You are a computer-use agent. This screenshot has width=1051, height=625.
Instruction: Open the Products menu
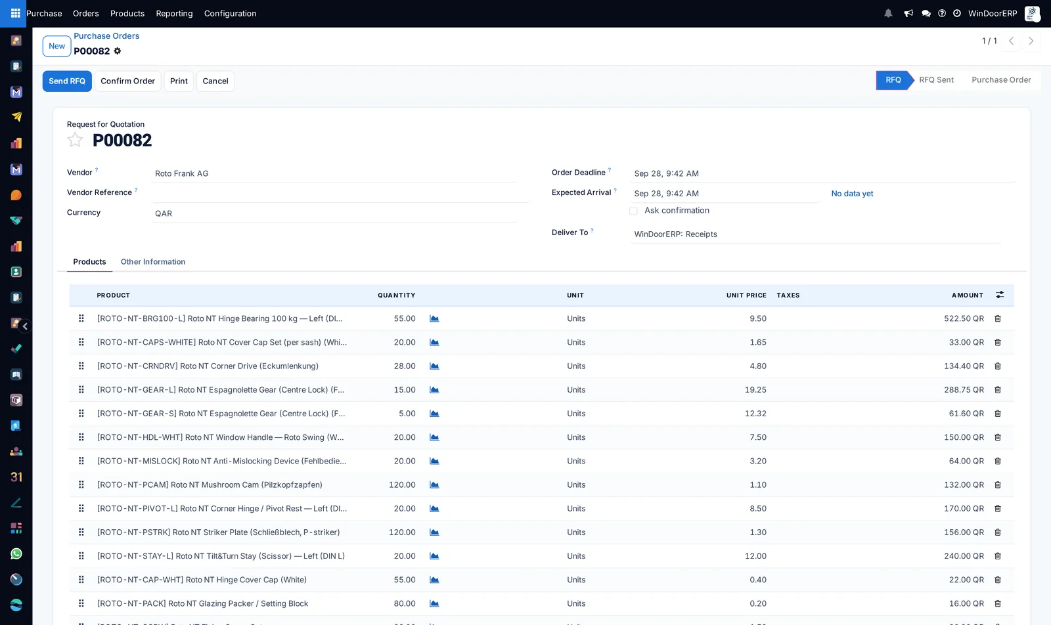coord(127,13)
